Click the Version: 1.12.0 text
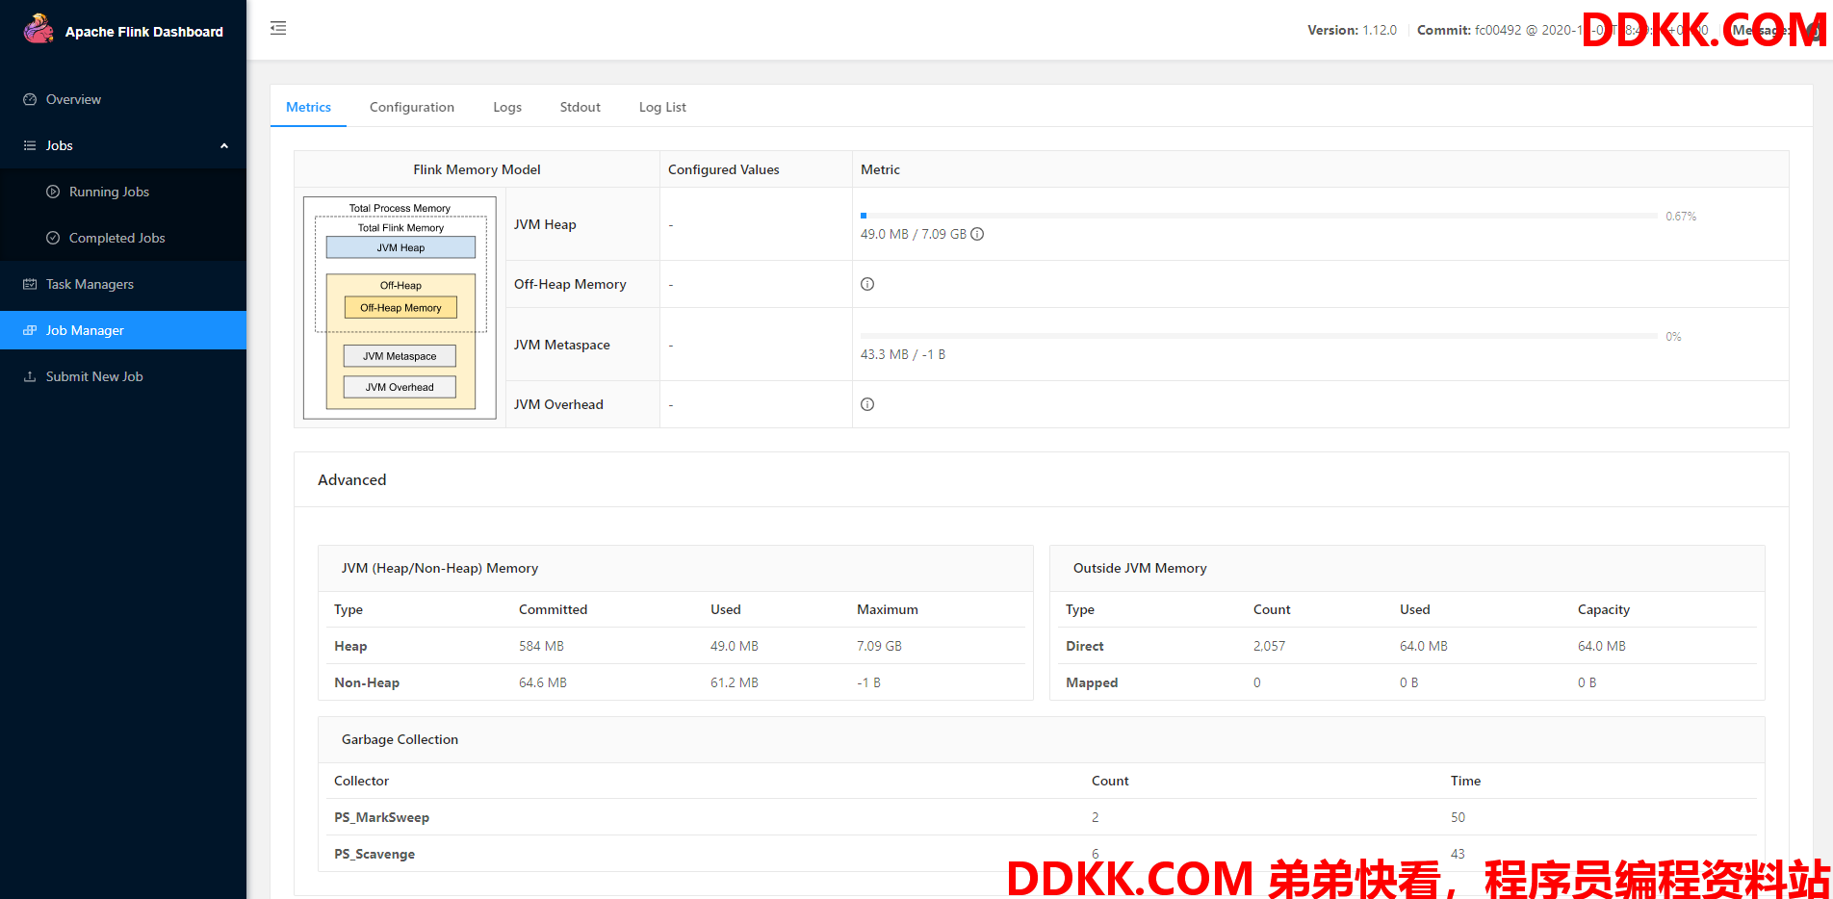The height and width of the screenshot is (899, 1833). (1352, 30)
